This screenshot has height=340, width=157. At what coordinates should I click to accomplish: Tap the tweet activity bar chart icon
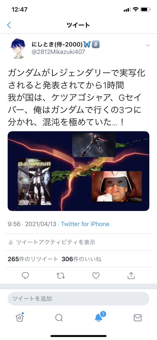[x=10, y=242]
